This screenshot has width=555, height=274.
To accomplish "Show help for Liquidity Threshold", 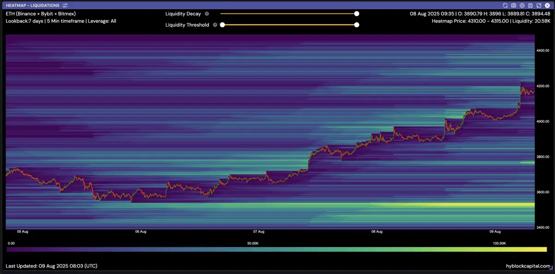I will tap(215, 25).
